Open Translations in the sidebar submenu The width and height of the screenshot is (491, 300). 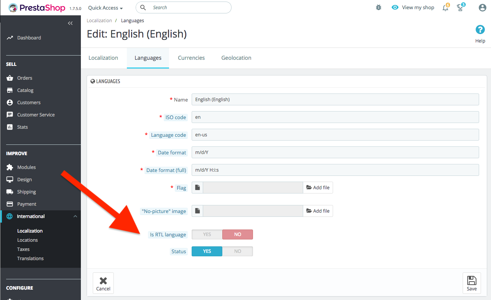[30, 259]
